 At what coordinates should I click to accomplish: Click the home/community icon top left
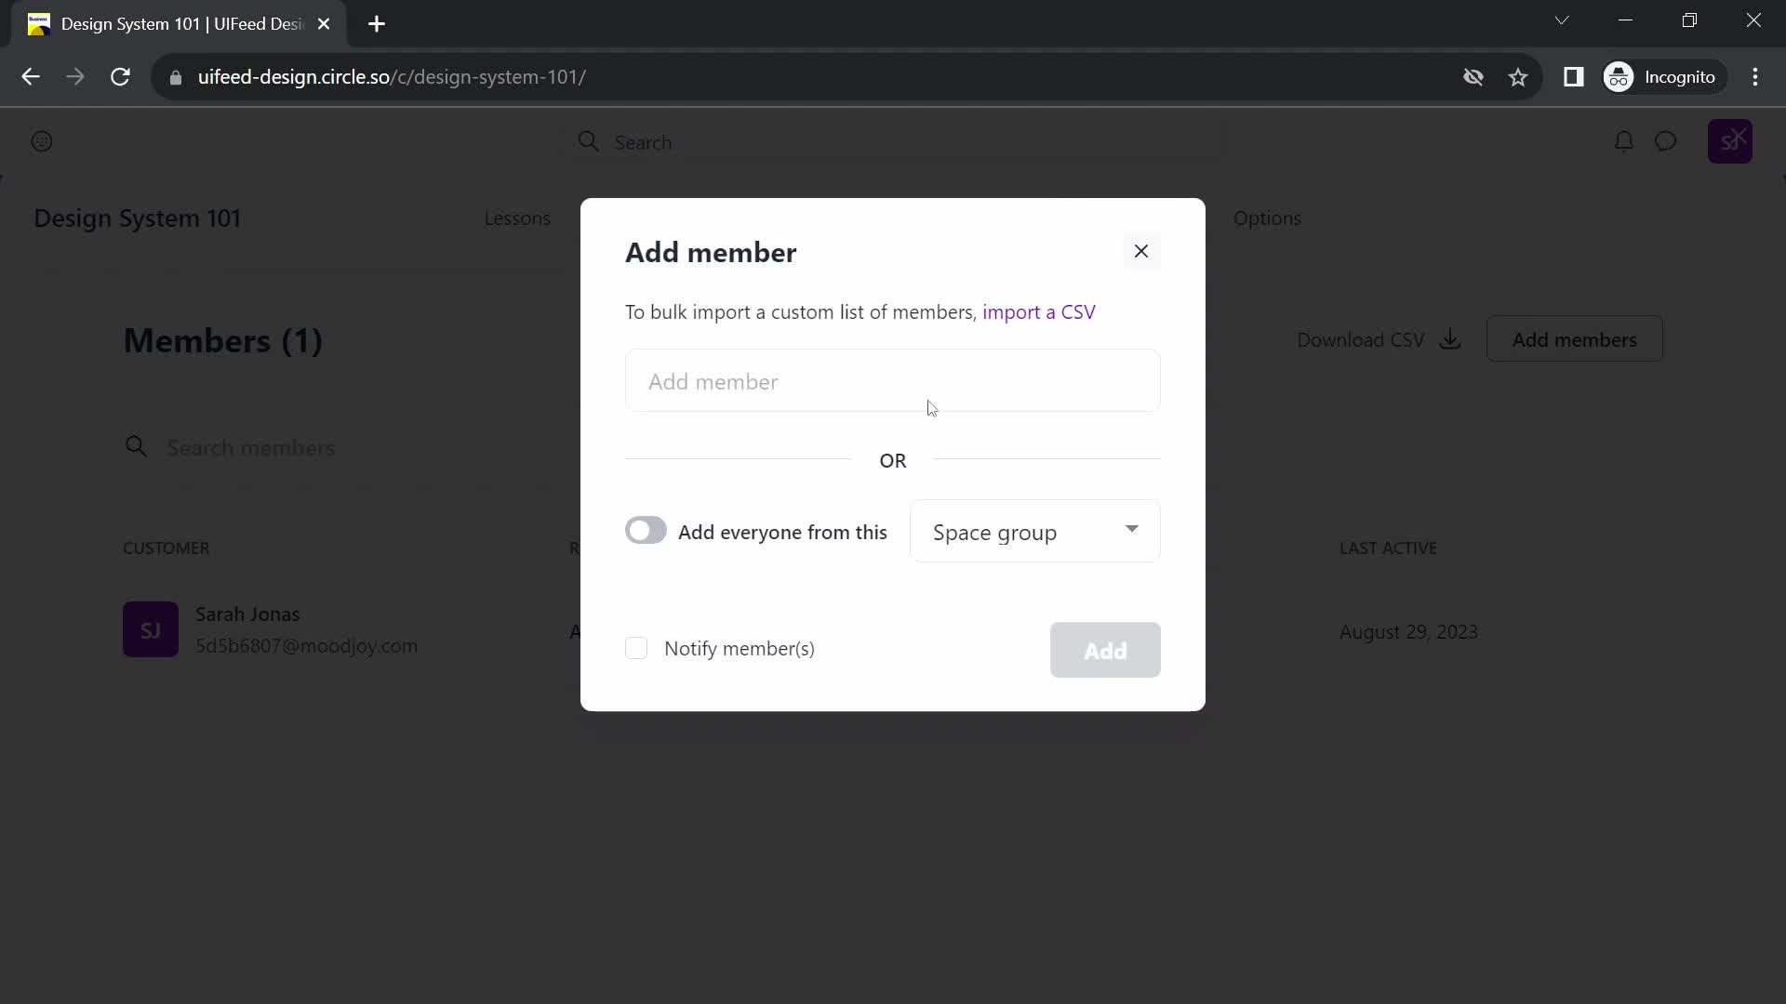pyautogui.click(x=41, y=141)
